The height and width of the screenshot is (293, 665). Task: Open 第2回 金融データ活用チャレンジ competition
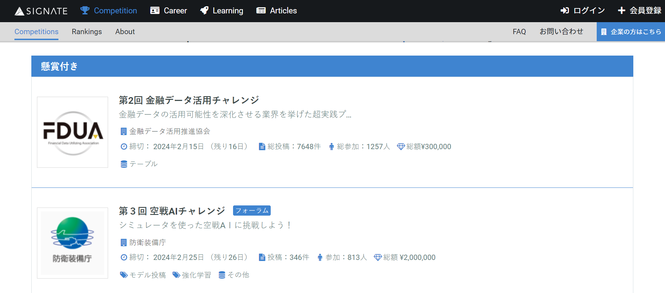[189, 100]
